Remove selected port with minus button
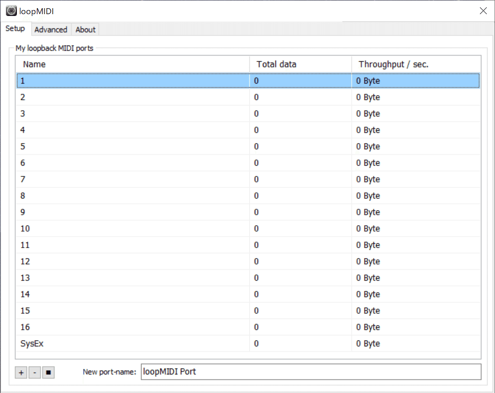This screenshot has width=495, height=393. point(35,372)
